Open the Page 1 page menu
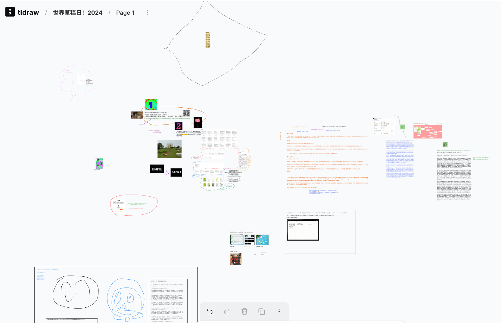This screenshot has width=501, height=323. (x=125, y=13)
